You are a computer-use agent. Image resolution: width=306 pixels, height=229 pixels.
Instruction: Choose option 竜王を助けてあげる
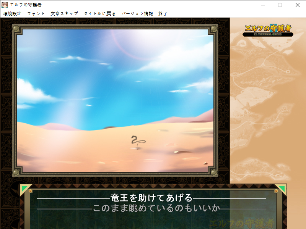(x=151, y=198)
